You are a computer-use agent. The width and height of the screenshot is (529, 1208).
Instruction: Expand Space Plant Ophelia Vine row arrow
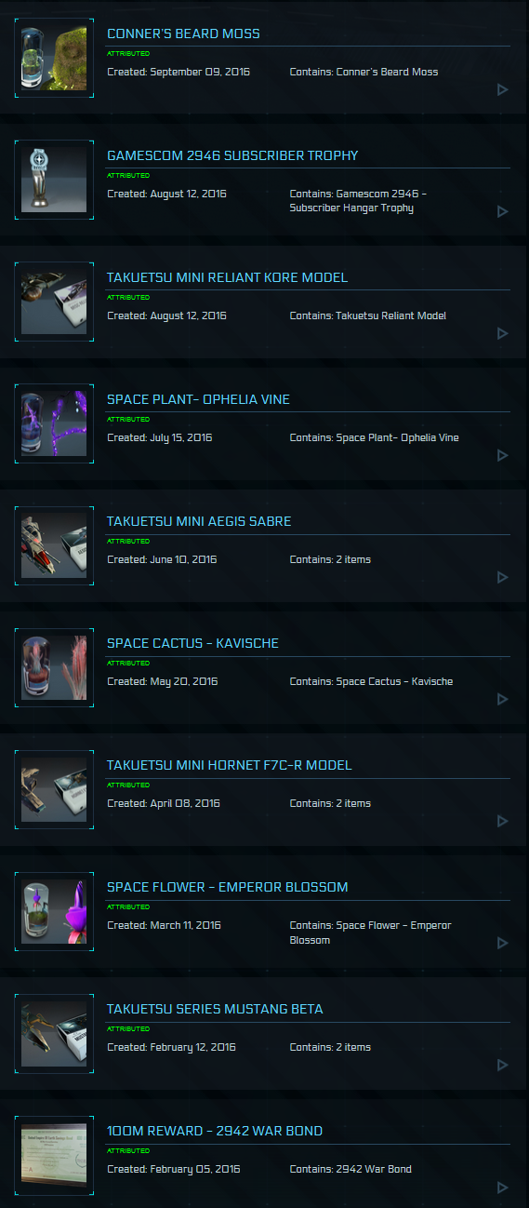(503, 456)
